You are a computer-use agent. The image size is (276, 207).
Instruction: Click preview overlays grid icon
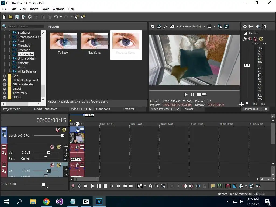coord(209,26)
